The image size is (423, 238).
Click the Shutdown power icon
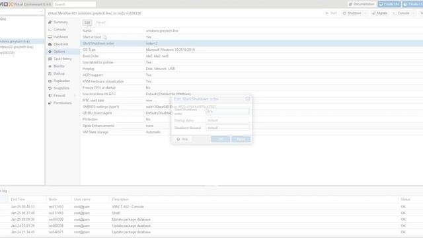pos(344,13)
